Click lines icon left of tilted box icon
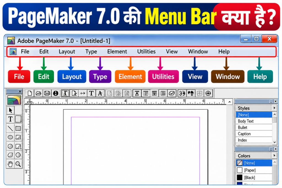This screenshot has width=282, height=188. 163,93
